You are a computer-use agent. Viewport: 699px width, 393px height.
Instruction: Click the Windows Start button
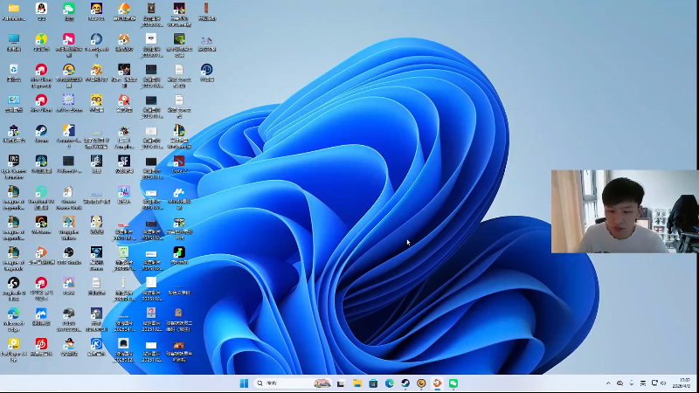tap(244, 383)
